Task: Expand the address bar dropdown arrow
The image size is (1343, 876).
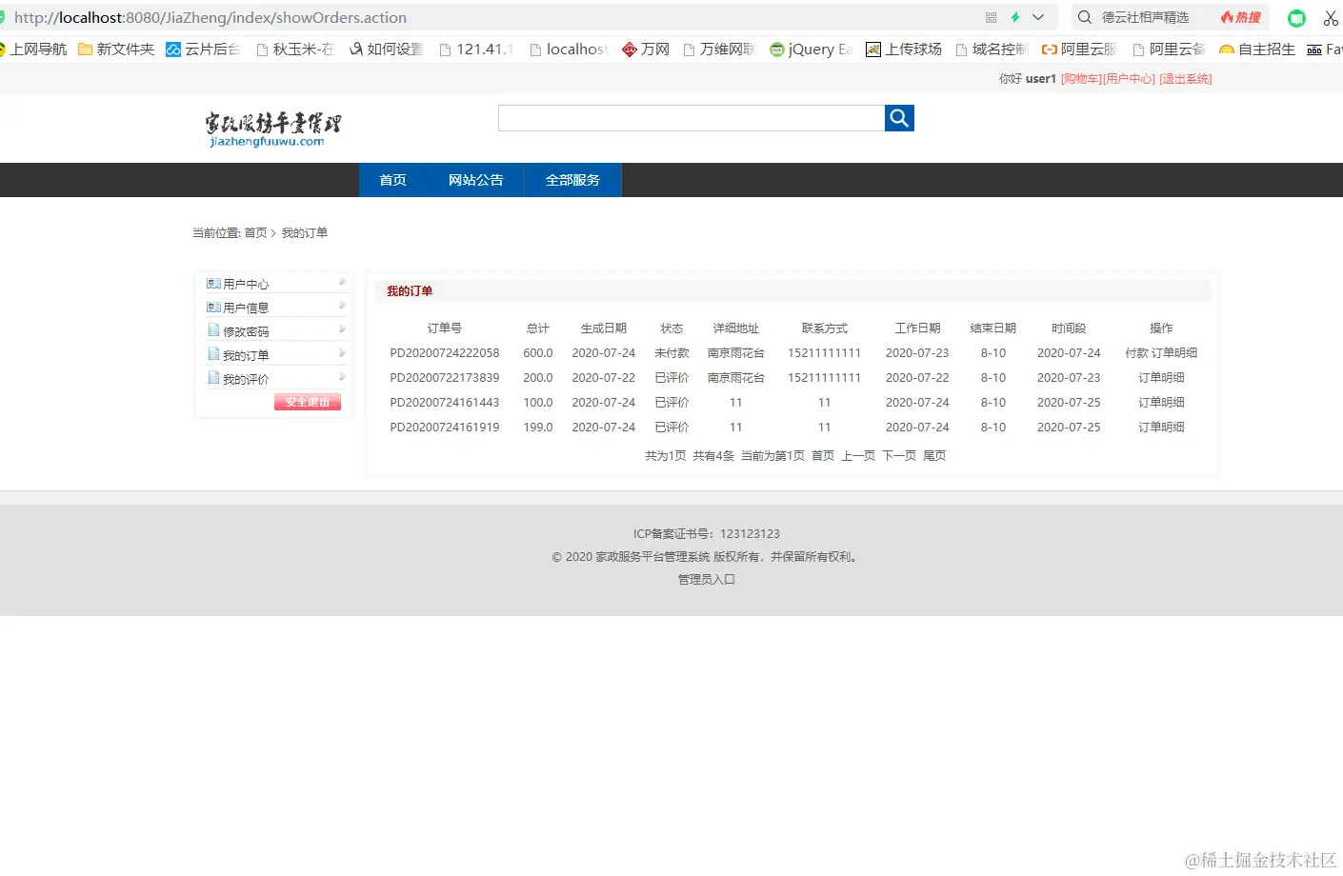Action: [x=1038, y=17]
